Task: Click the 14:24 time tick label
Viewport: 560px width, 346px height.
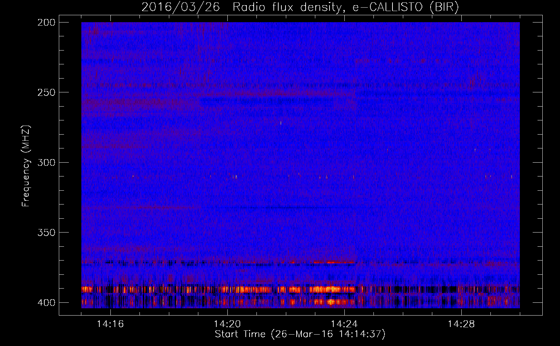Action: (x=344, y=324)
